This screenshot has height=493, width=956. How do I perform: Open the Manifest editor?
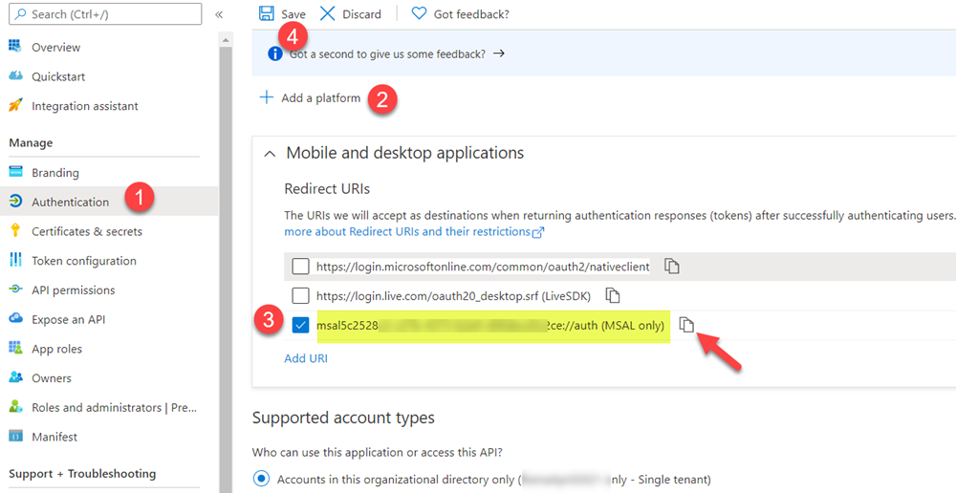click(54, 437)
